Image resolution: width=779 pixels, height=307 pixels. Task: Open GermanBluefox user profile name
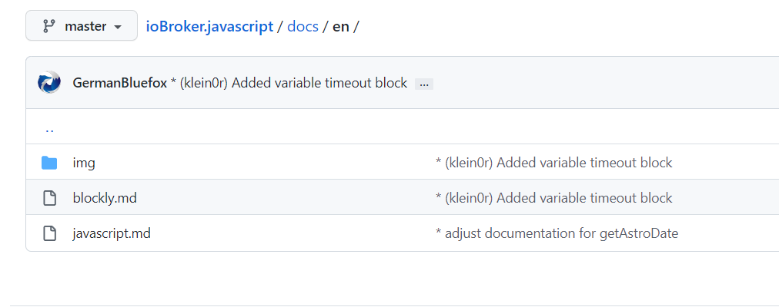120,83
